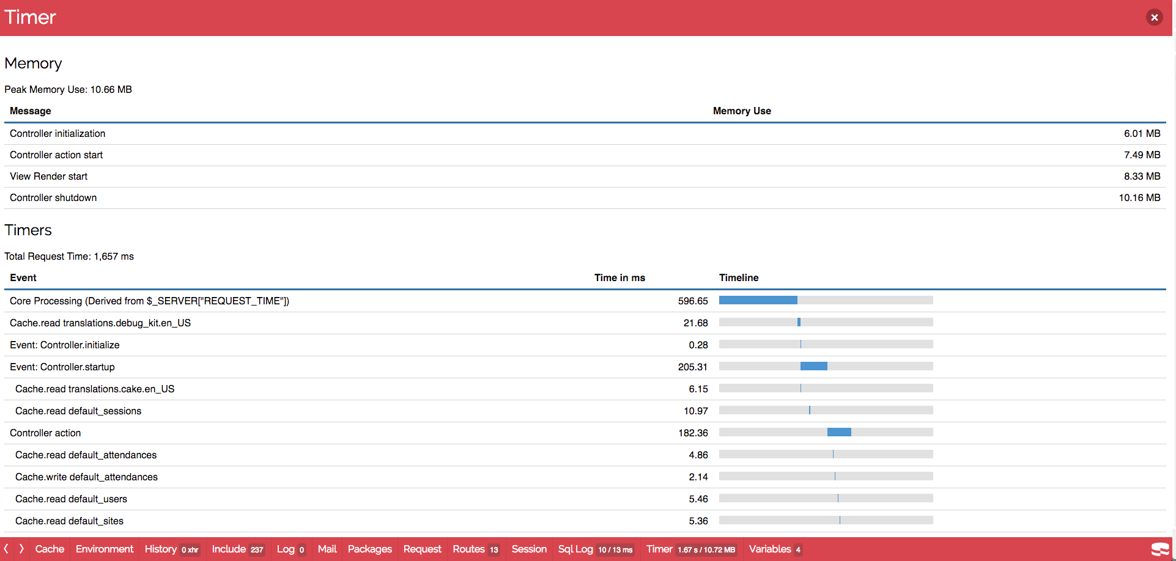Open the Request panel

tap(422, 549)
